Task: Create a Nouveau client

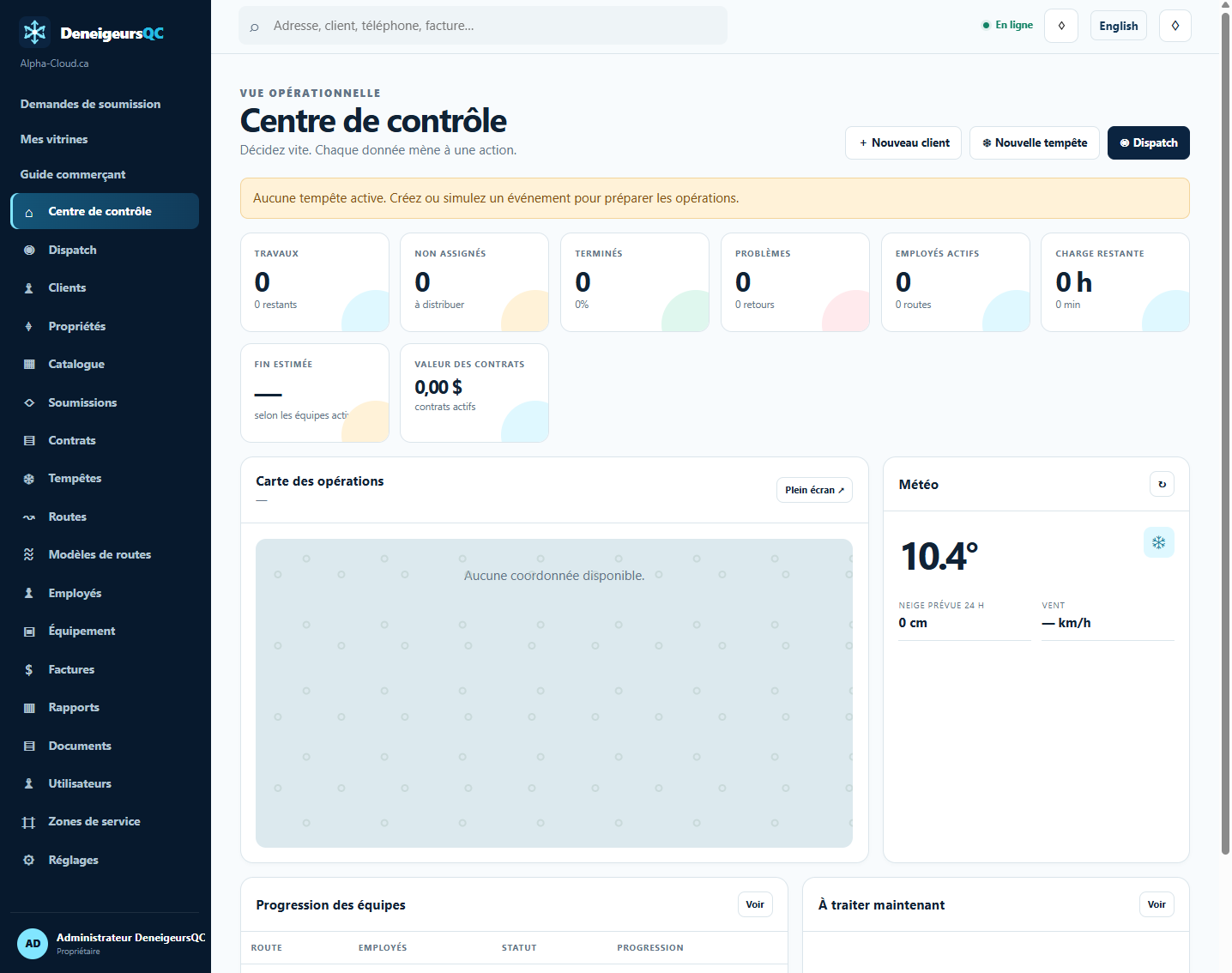Action: click(903, 142)
